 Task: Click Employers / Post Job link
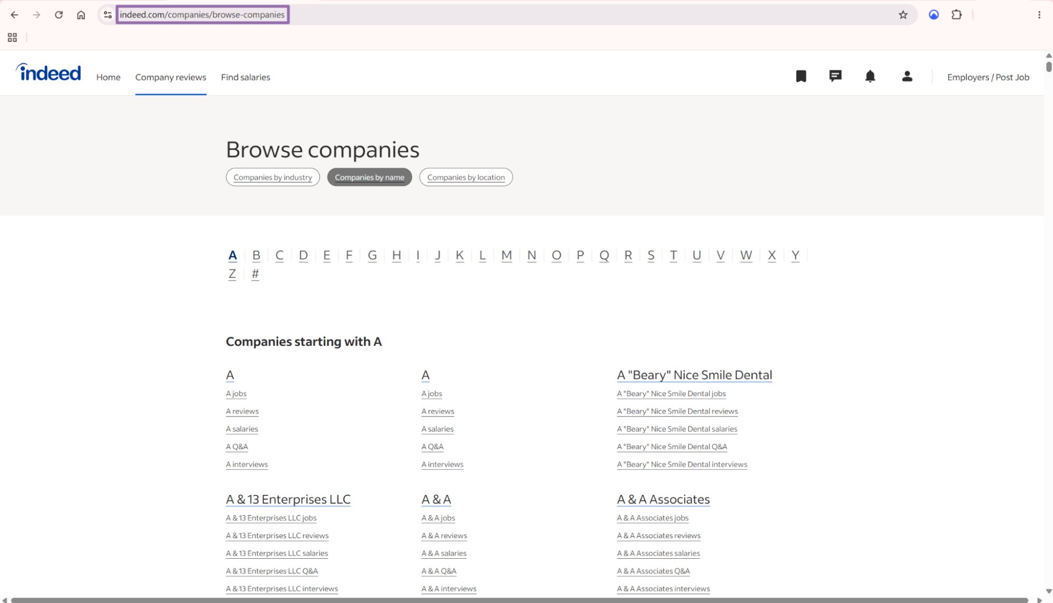pyautogui.click(x=988, y=77)
